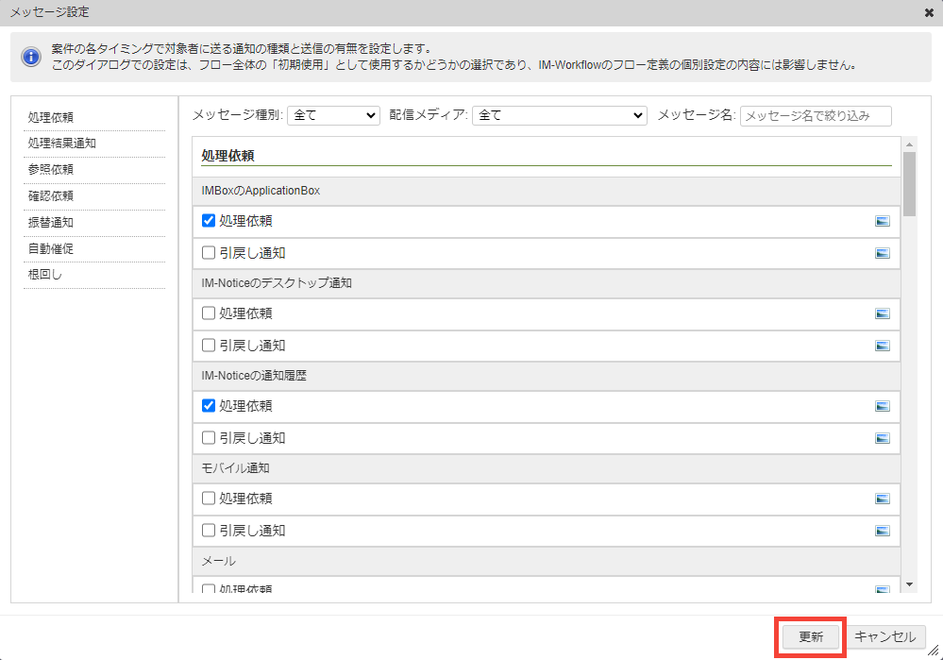
Task: Select 振替通知 in the left menu
Action: coord(51,223)
